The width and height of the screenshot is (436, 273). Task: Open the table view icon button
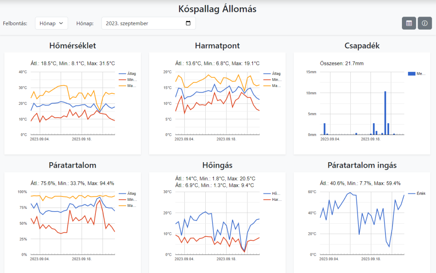[409, 23]
